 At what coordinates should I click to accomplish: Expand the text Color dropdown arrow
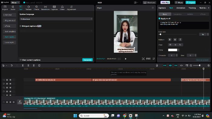pyautogui.click(x=178, y=50)
